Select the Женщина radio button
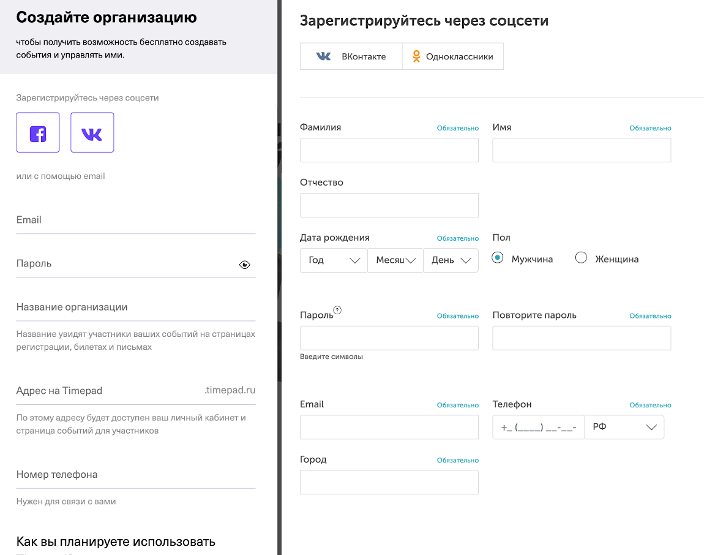 point(580,258)
